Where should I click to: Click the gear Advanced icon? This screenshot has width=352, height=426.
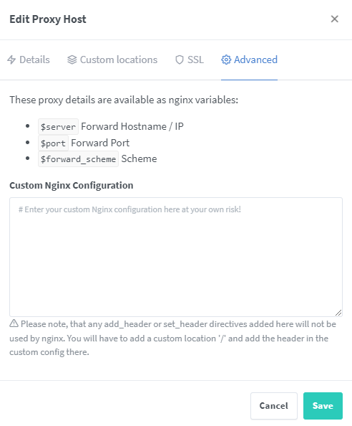point(226,60)
